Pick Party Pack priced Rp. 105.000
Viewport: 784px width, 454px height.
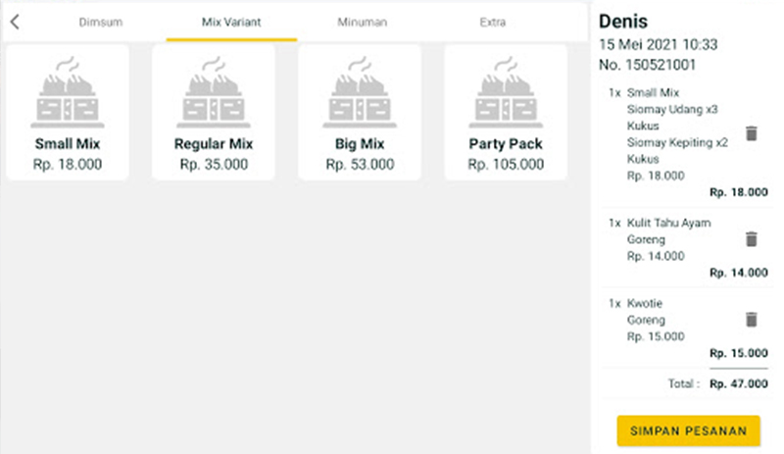tap(506, 154)
